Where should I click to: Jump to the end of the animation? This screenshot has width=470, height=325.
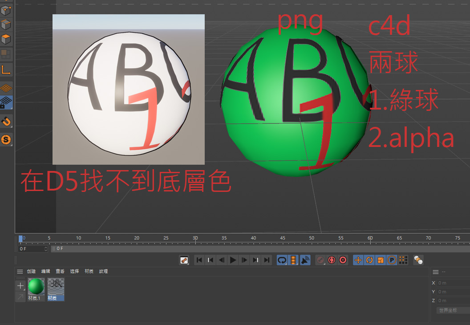(267, 260)
